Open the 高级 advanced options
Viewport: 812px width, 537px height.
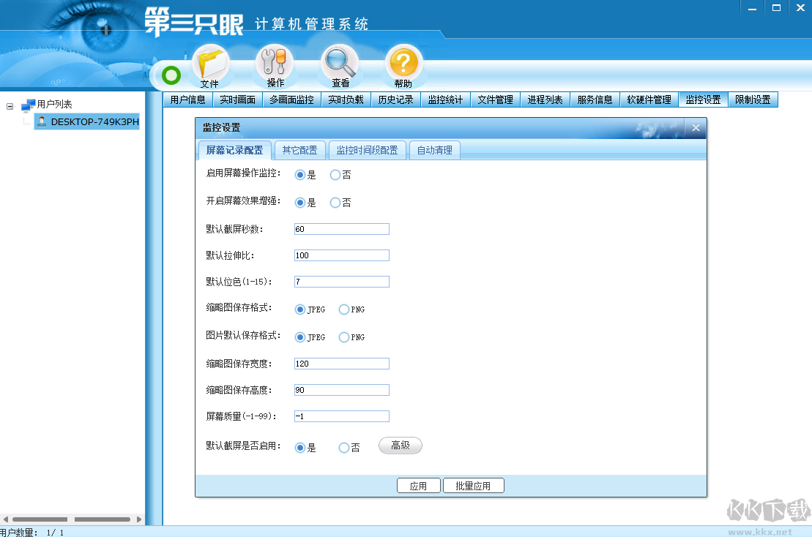[x=400, y=446]
